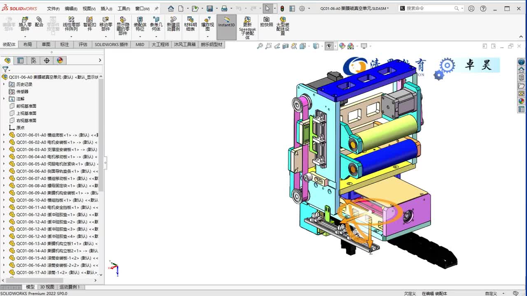Click the 爆炸视图 exploded view icon
Screen dimensions: 527x296
click(x=208, y=24)
